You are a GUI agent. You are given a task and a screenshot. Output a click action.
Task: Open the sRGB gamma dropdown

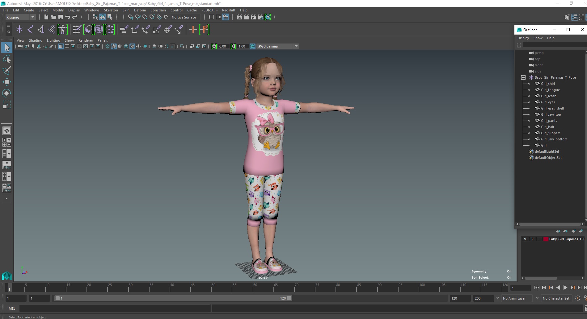(296, 46)
